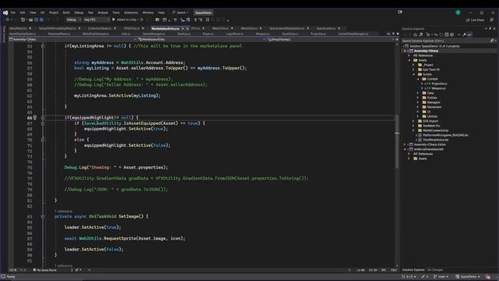Click the Solution Explorer Home icon
This screenshot has height=281, width=499.
[x=415, y=34]
